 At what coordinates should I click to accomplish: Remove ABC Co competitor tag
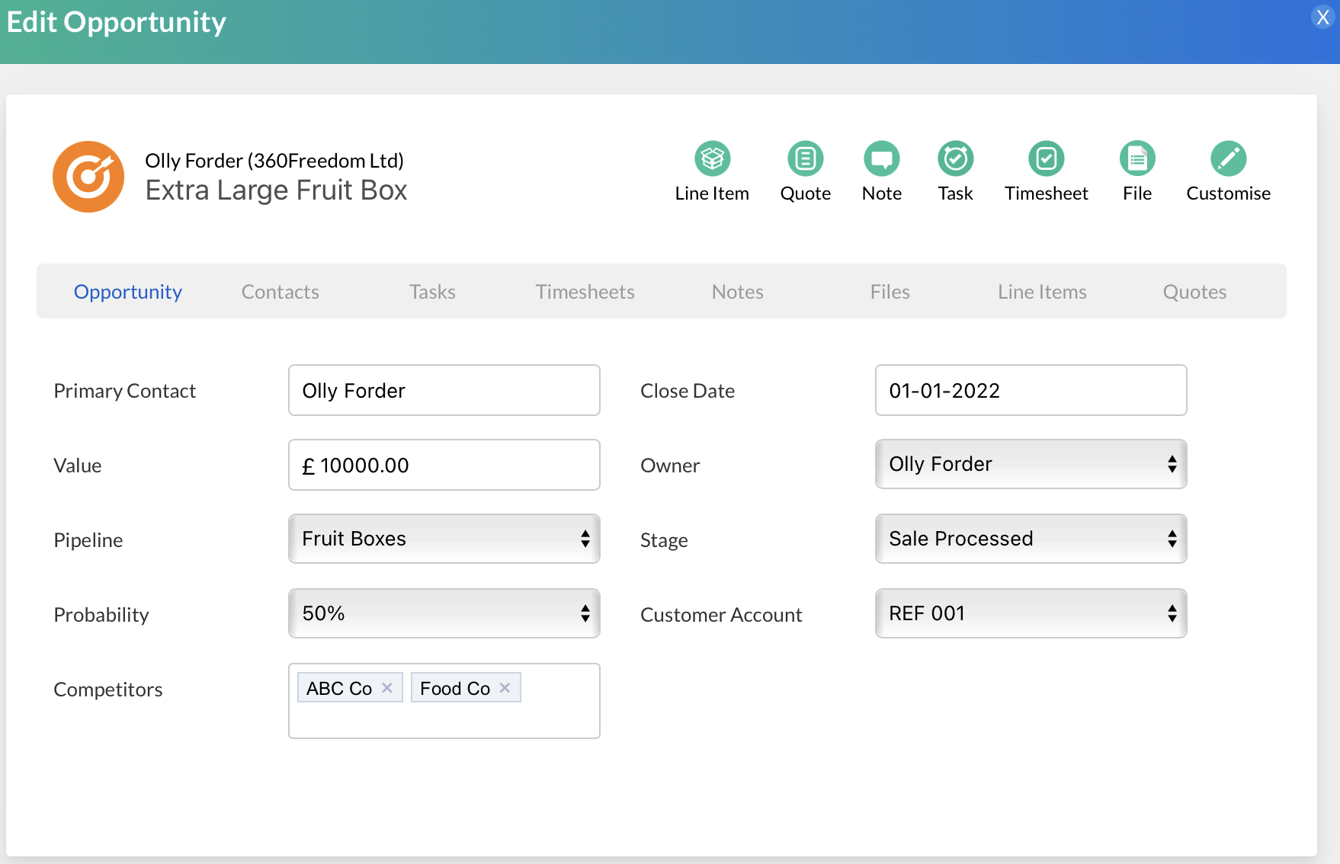[387, 688]
